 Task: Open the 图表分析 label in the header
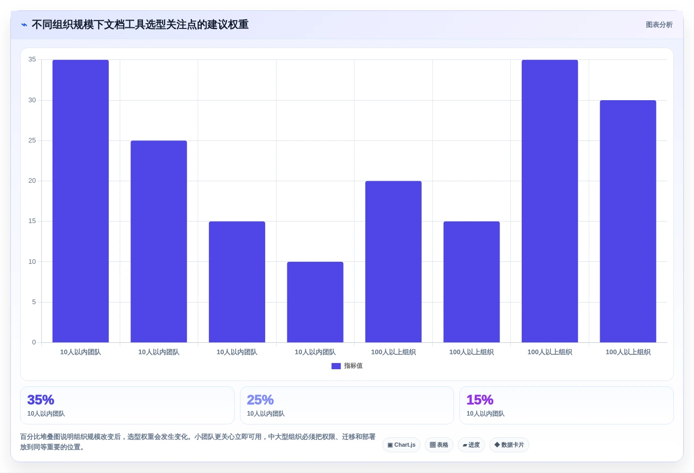point(659,25)
